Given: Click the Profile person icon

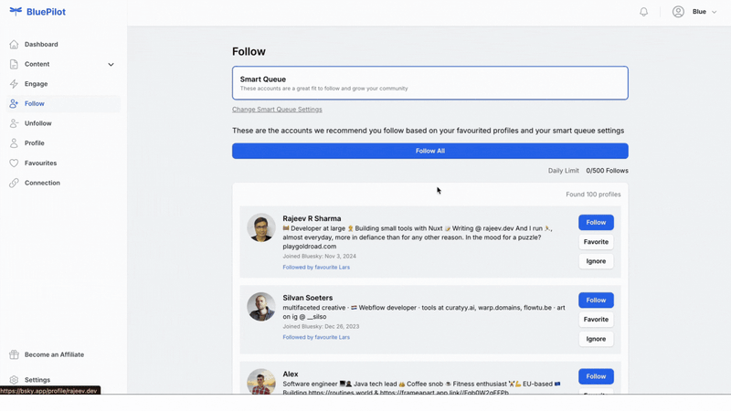Looking at the screenshot, I should click(x=14, y=143).
